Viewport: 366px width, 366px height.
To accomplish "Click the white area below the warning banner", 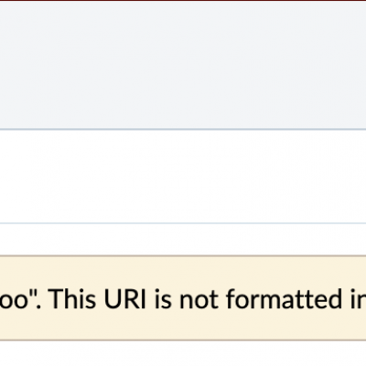I will [183, 354].
